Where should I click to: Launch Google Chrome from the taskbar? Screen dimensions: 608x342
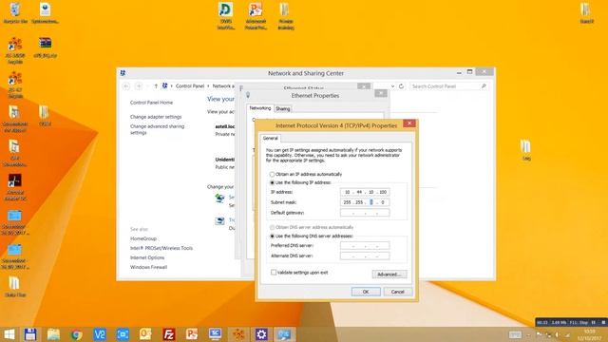76,334
